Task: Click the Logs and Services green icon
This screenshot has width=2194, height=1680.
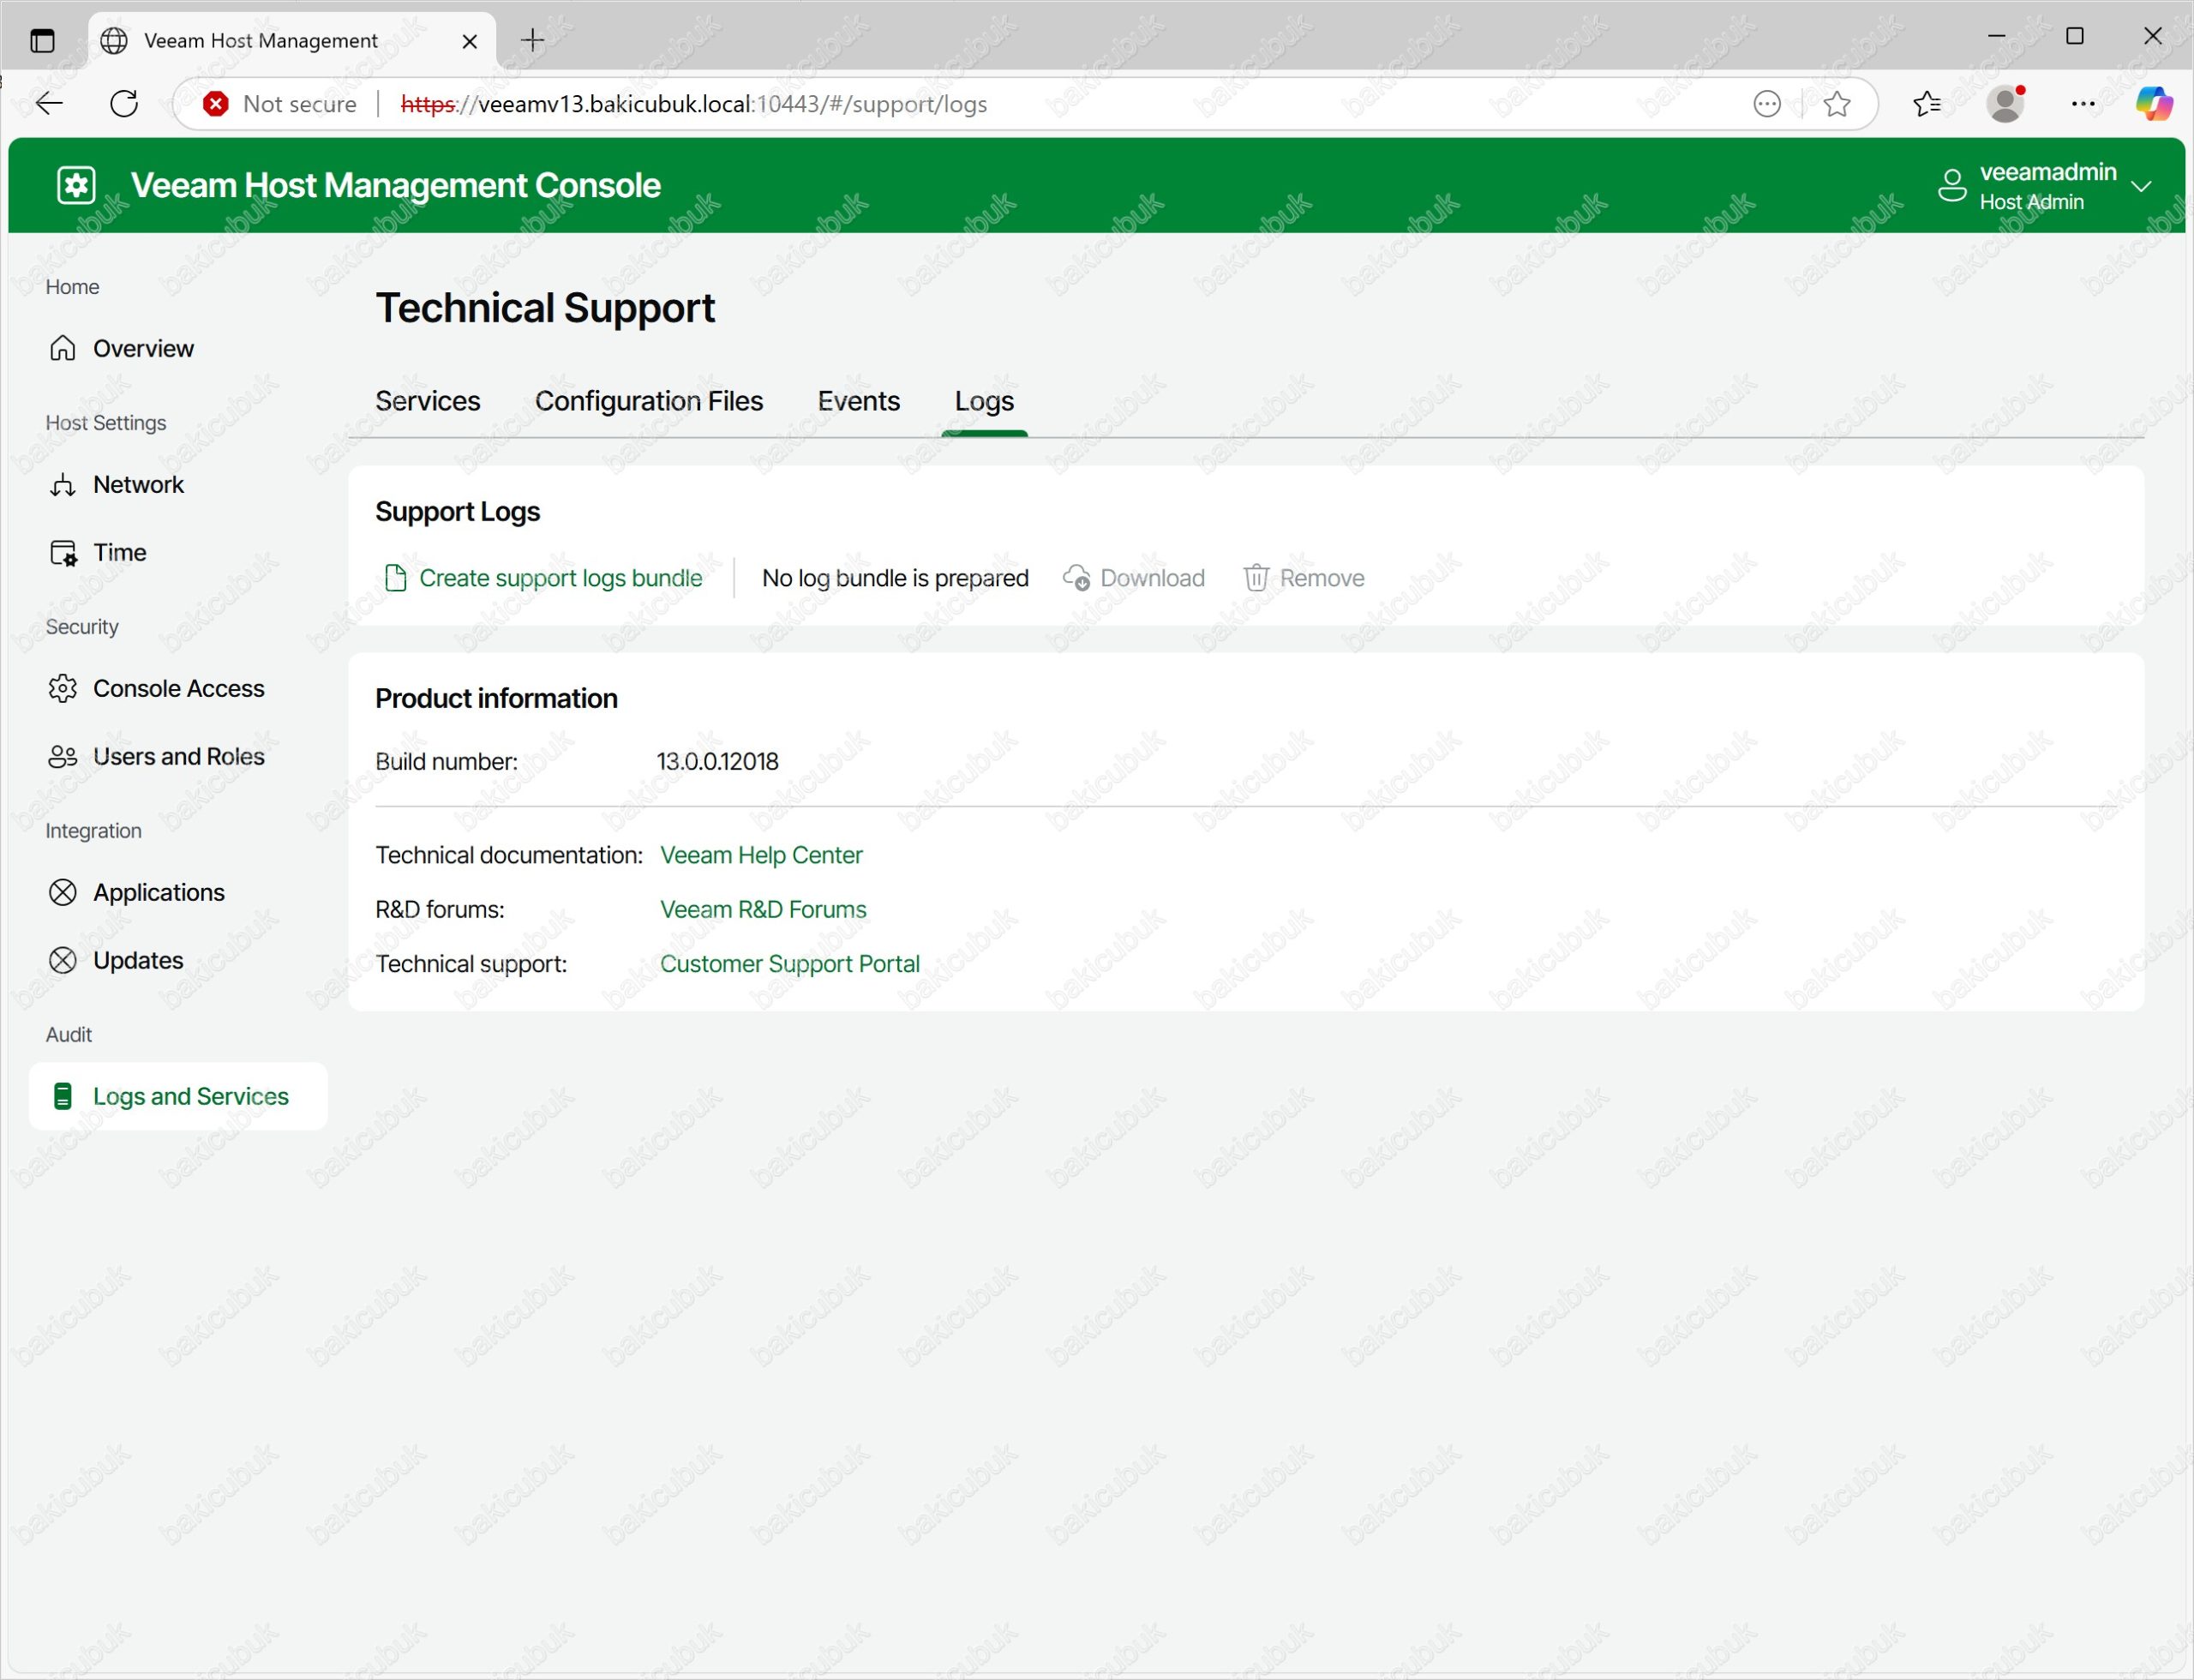Action: click(63, 1096)
